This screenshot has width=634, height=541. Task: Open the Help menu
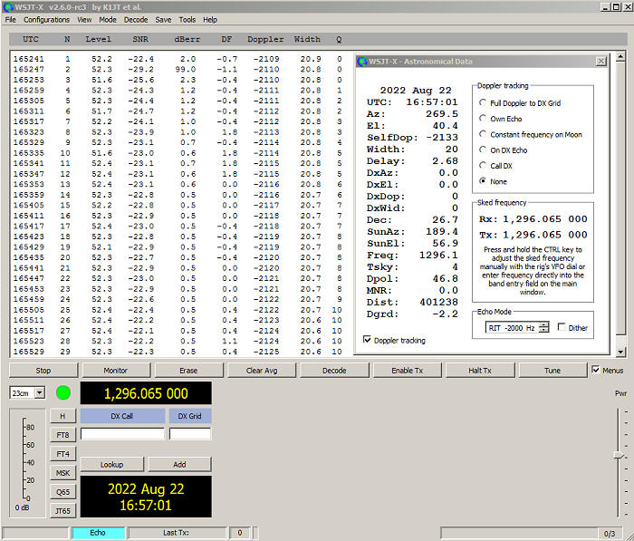210,20
